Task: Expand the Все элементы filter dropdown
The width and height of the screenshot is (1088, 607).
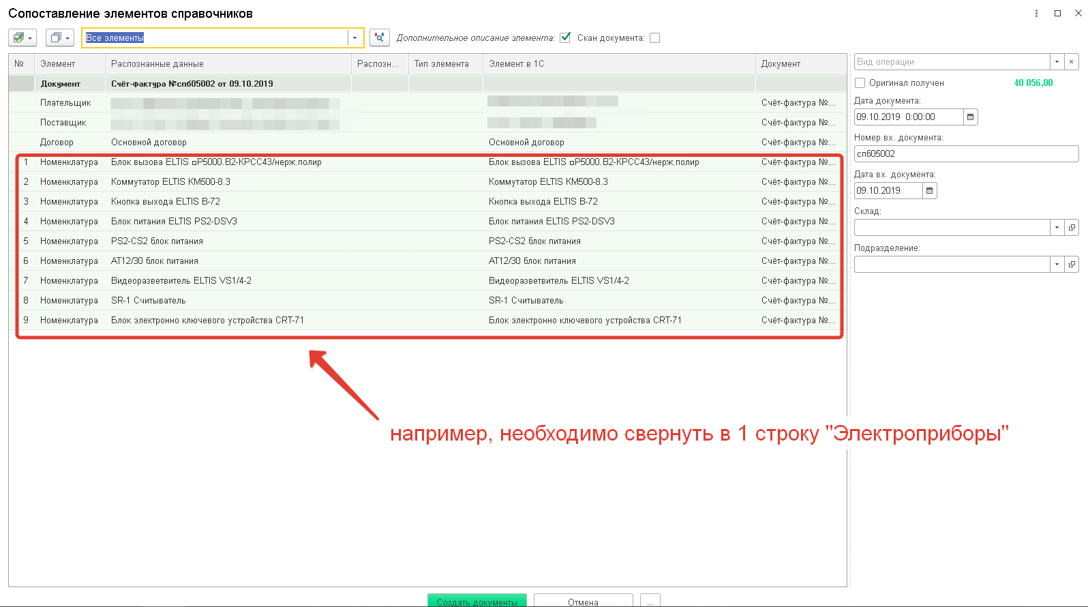Action: 355,38
